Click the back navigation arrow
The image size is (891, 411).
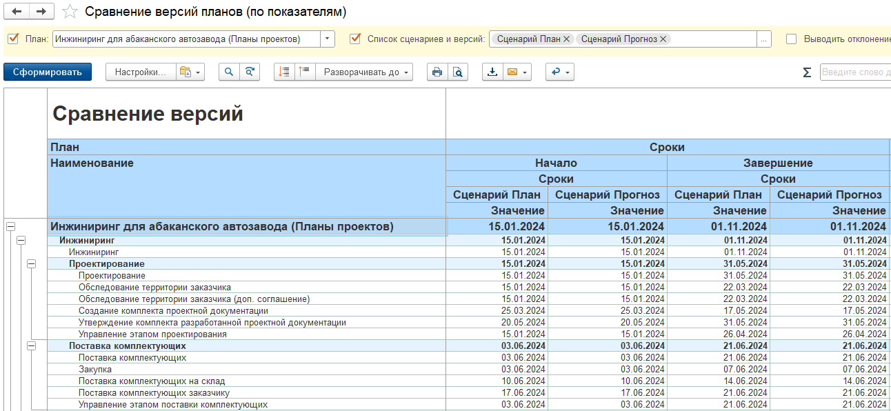17,12
